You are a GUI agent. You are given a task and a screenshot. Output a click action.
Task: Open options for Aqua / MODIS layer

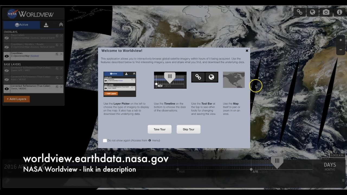point(57,77)
